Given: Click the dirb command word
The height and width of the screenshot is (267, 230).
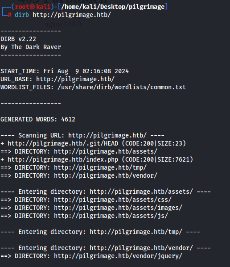Looking at the screenshot, I should coord(22,15).
